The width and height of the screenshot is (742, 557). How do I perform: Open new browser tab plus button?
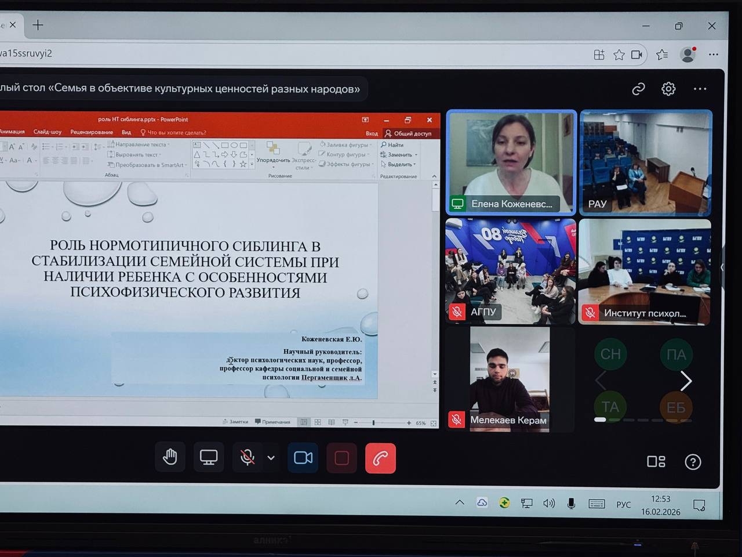[x=38, y=25]
